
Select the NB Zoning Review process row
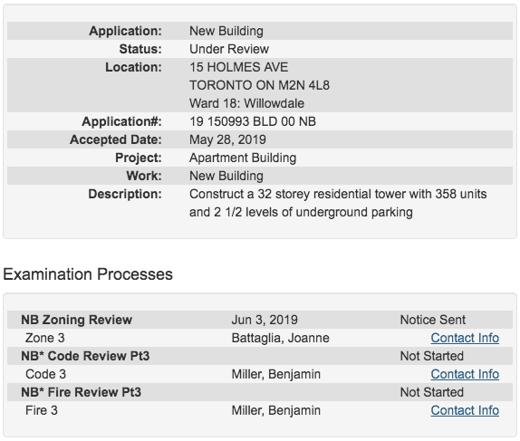(260, 320)
